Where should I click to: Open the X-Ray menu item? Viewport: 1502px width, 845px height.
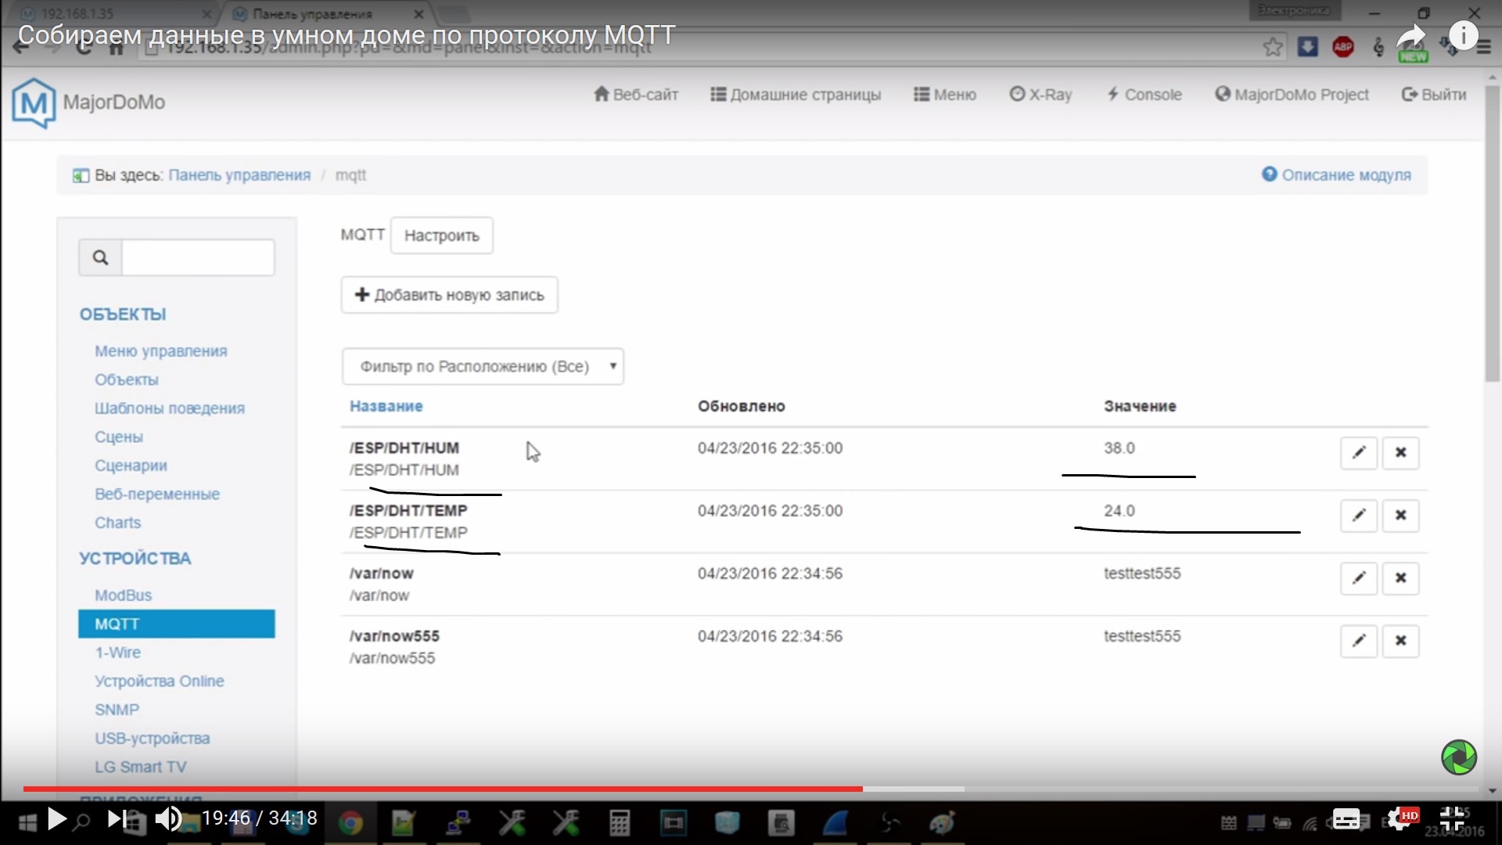[x=1040, y=95]
